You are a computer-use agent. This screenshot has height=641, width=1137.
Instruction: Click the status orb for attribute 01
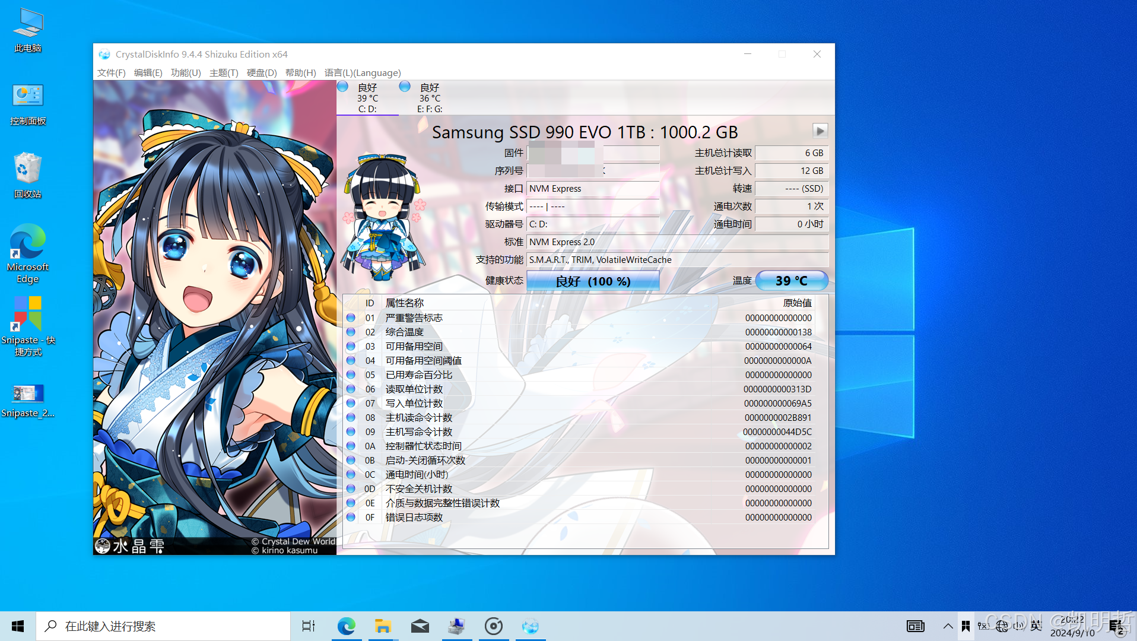[x=351, y=318]
